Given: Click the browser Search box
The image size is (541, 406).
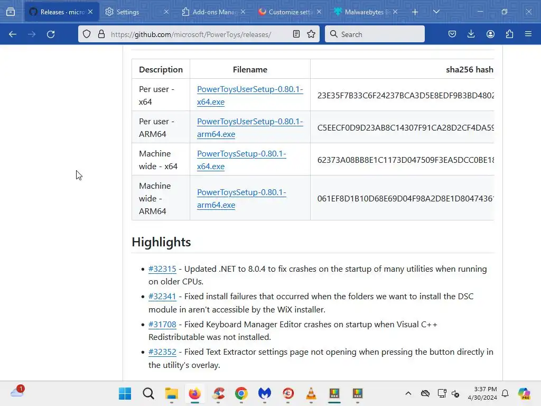Looking at the screenshot, I should coord(375,34).
